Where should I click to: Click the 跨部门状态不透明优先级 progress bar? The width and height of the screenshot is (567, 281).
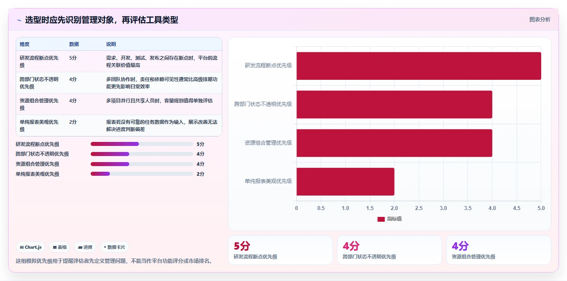(x=142, y=154)
